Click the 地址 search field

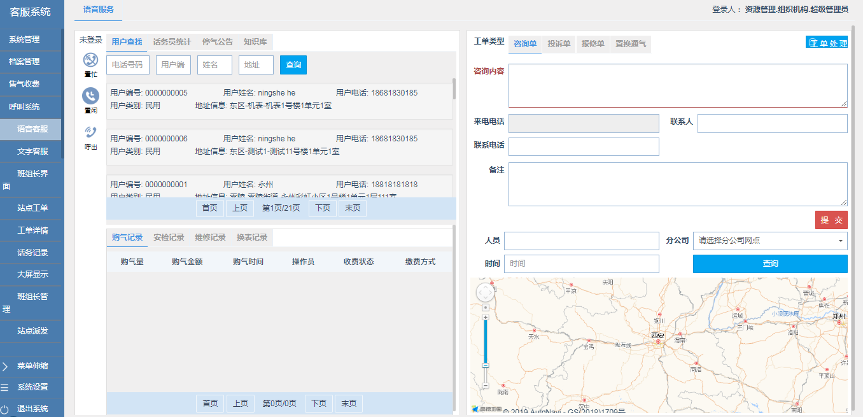tap(256, 65)
